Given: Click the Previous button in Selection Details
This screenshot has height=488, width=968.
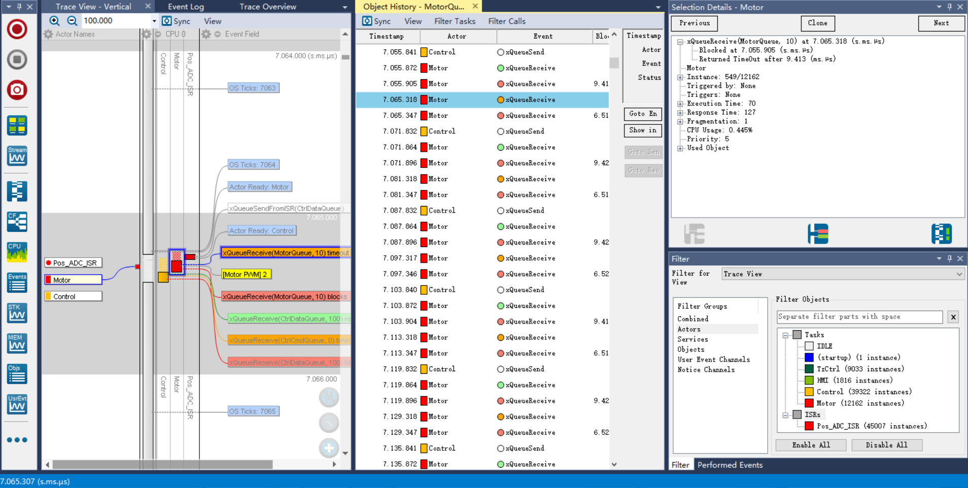Looking at the screenshot, I should (x=694, y=23).
